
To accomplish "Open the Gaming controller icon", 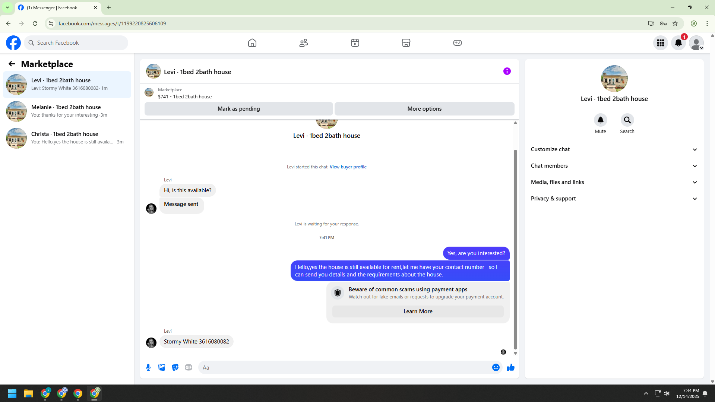I will 458,43.
